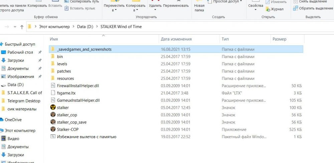Open Документы under Этот компьютер

[x=18, y=147]
